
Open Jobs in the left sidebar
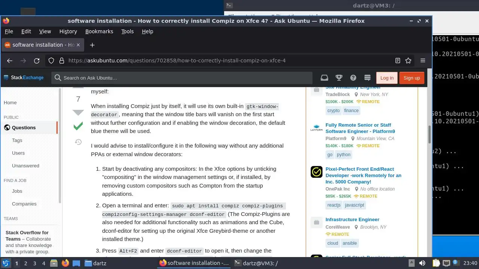(x=17, y=191)
